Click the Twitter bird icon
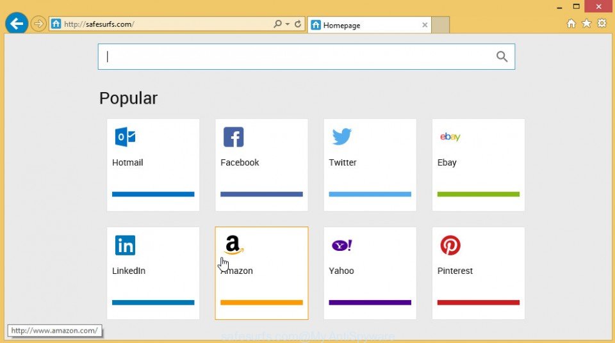This screenshot has height=343, width=615. 342,136
